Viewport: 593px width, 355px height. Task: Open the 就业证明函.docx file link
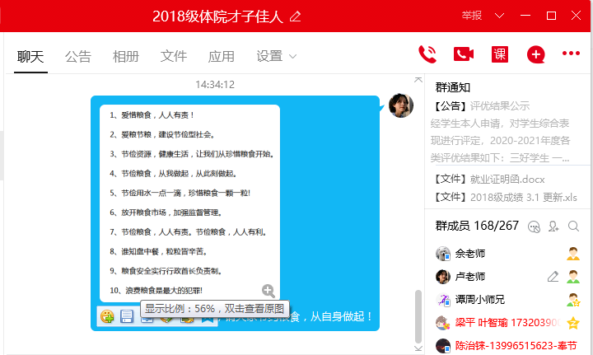507,179
